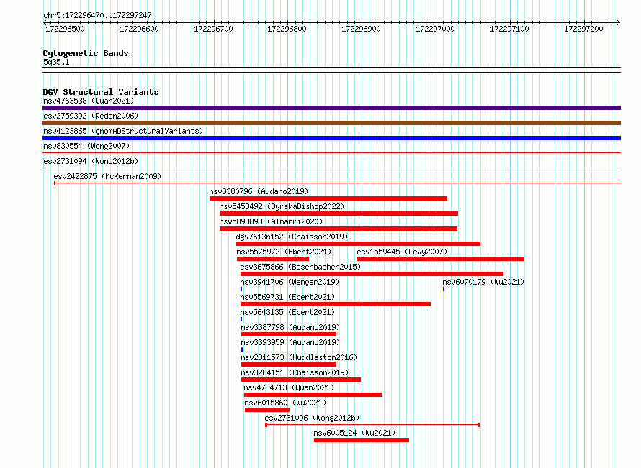Select the nsv4763538 (Quan2021) label

click(89, 101)
